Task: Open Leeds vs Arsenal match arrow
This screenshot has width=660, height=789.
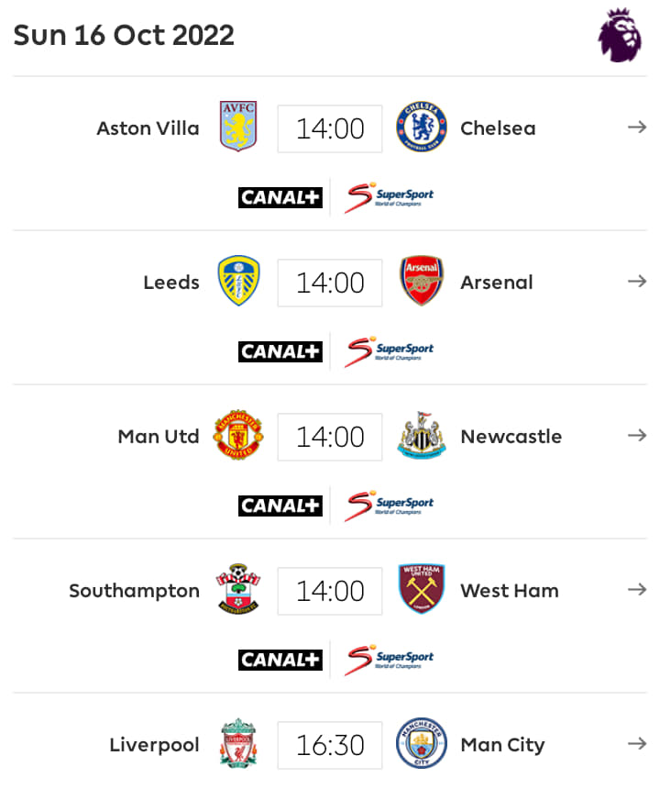Action: [x=637, y=282]
